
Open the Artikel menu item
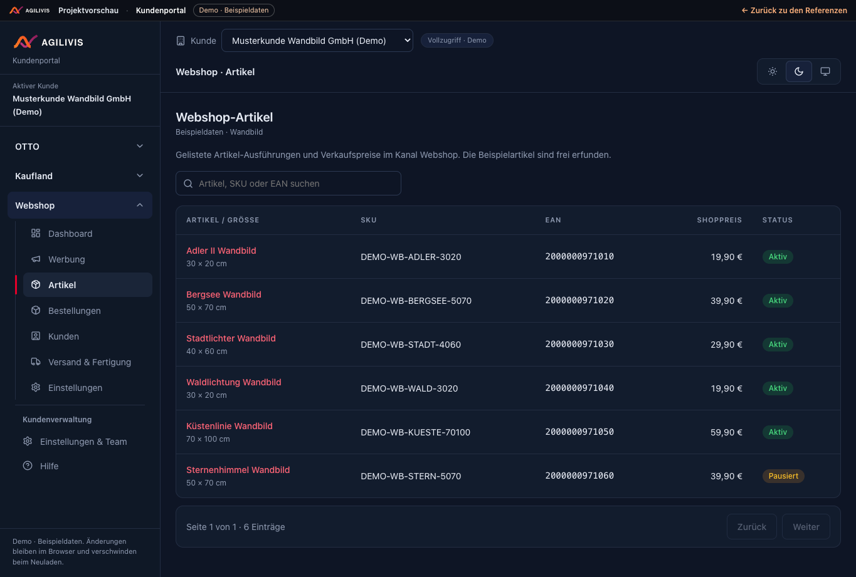[x=88, y=284]
